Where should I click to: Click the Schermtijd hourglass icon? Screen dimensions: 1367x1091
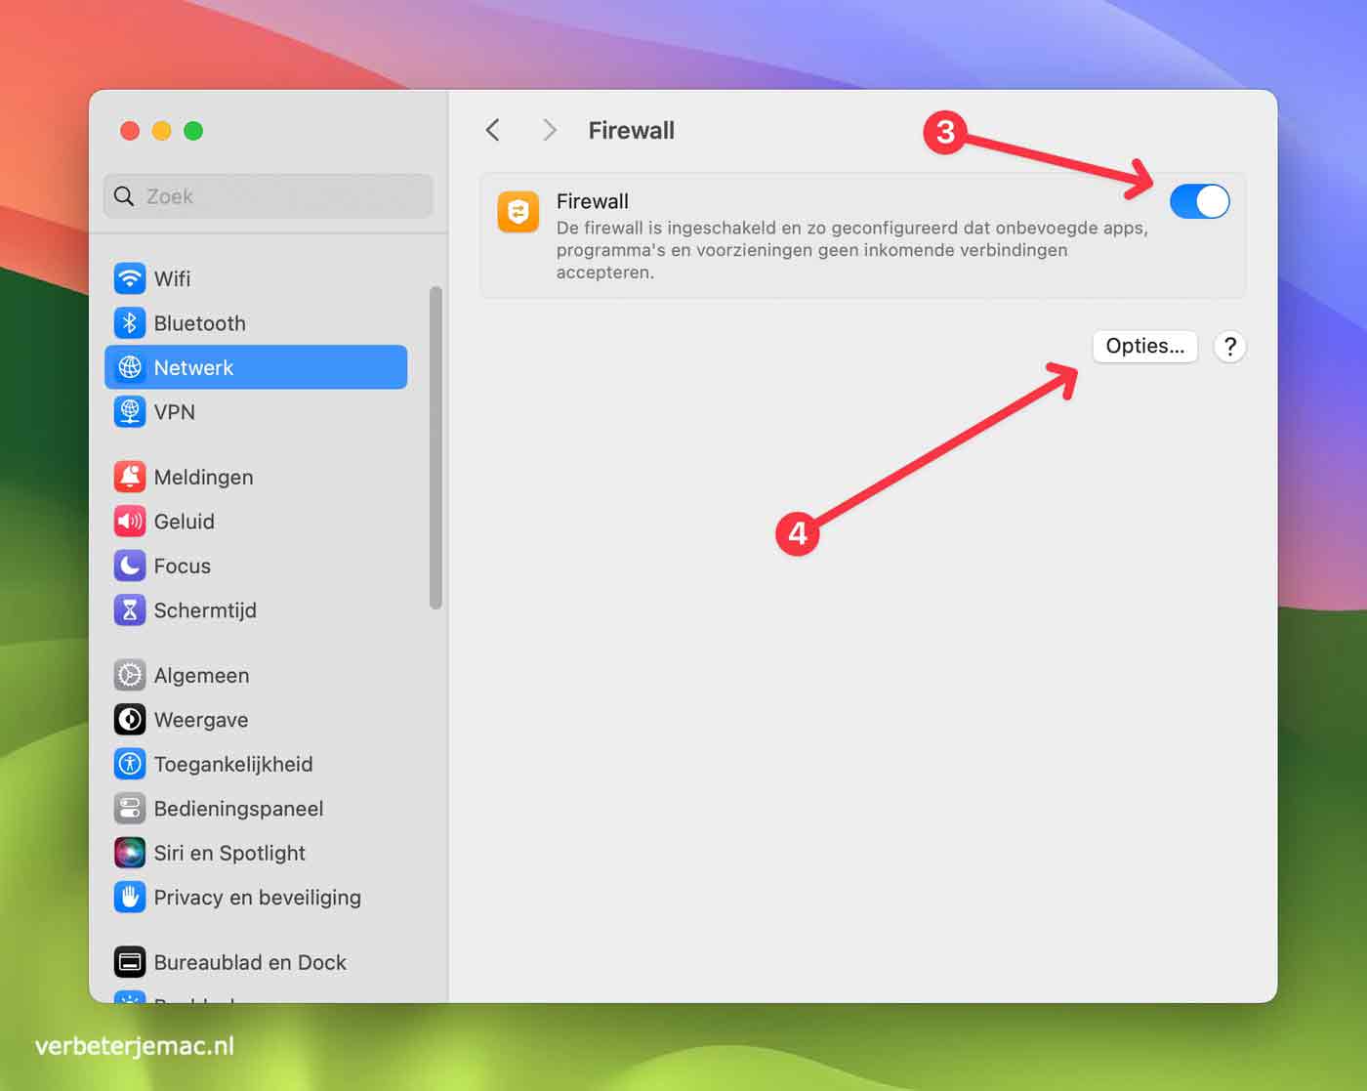tap(130, 609)
